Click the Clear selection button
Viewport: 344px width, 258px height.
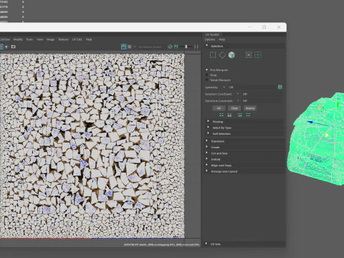click(234, 108)
